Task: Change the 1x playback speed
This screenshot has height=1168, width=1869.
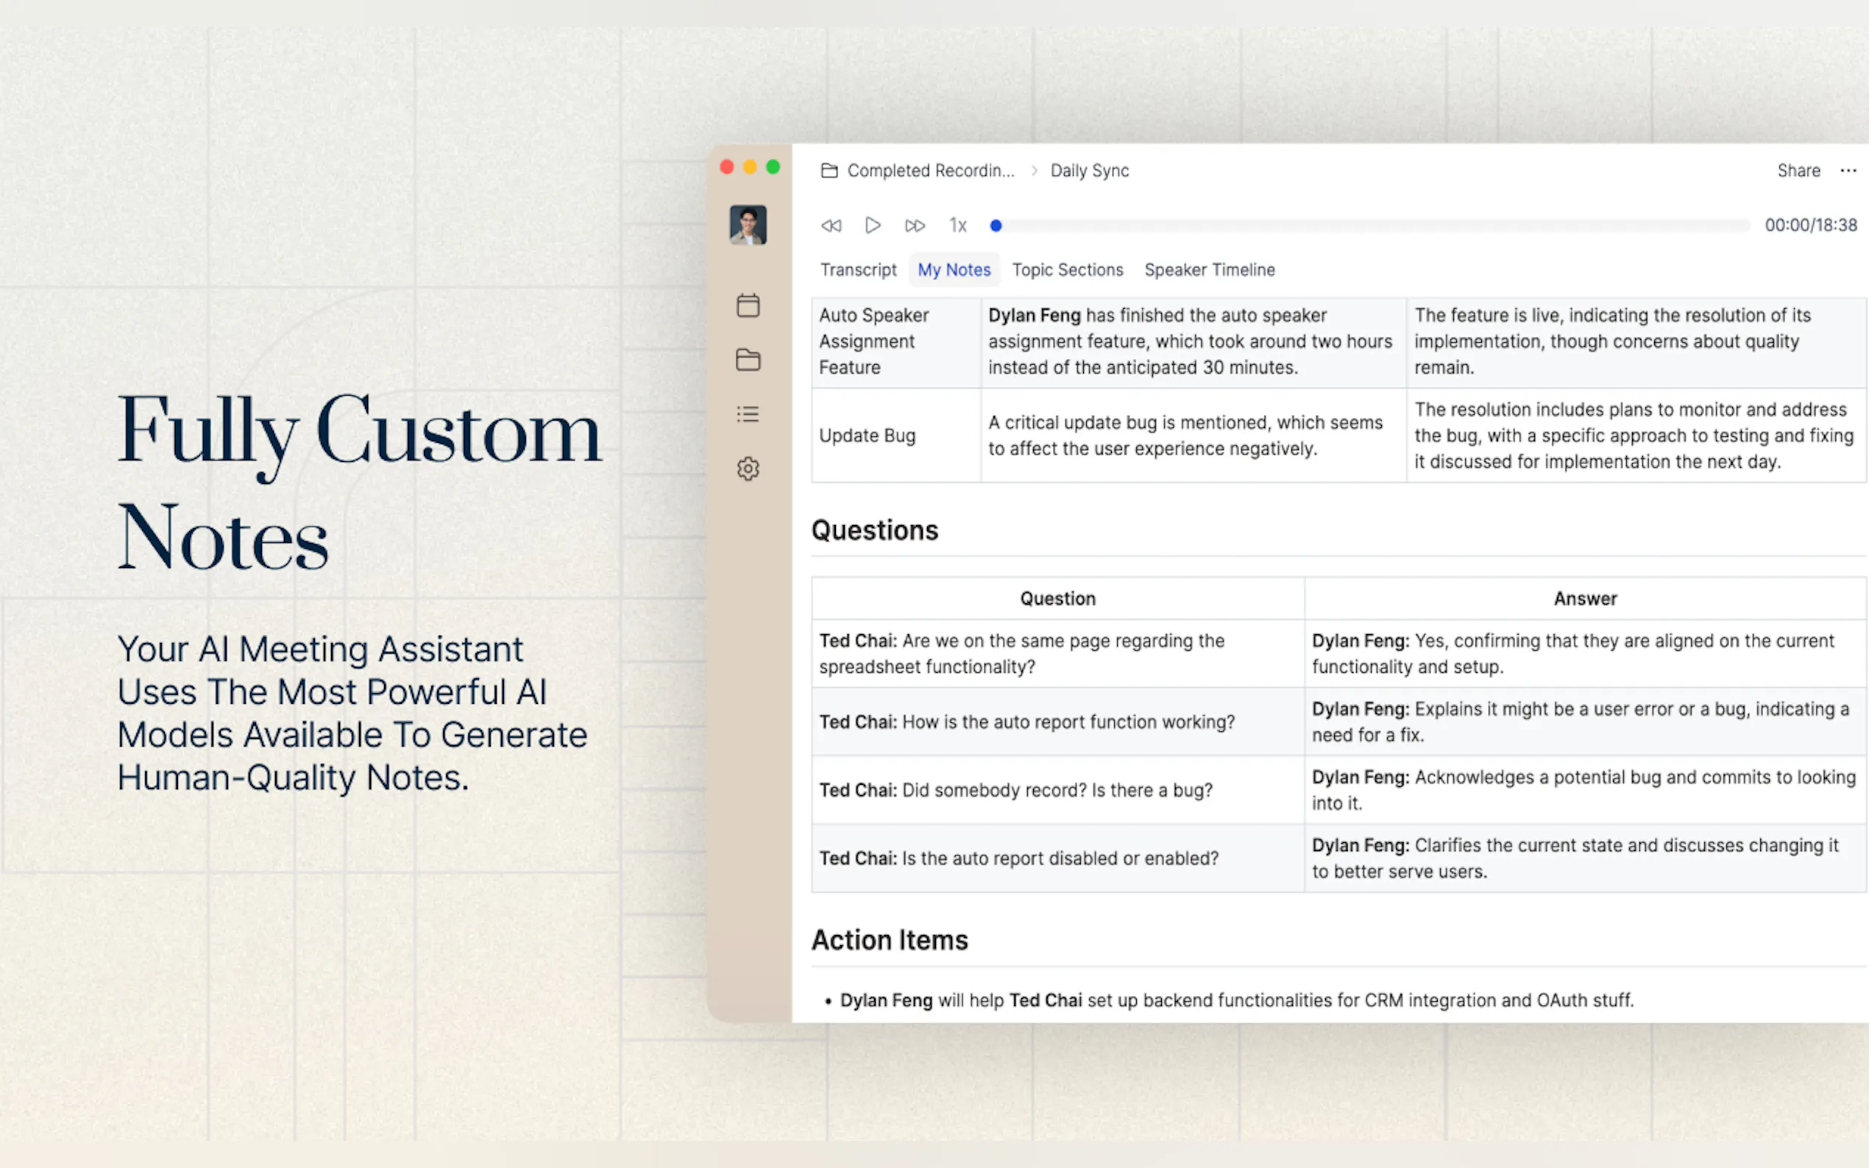Action: tap(958, 226)
